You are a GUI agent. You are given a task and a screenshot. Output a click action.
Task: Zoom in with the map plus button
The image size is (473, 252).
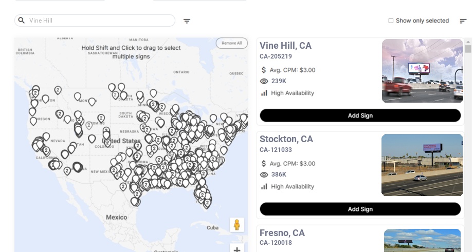pyautogui.click(x=237, y=249)
